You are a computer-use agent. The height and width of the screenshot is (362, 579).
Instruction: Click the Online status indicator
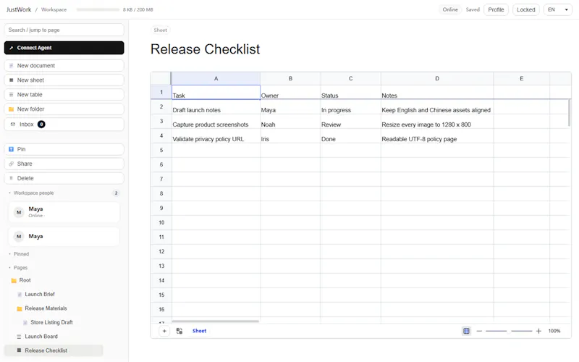tap(449, 9)
